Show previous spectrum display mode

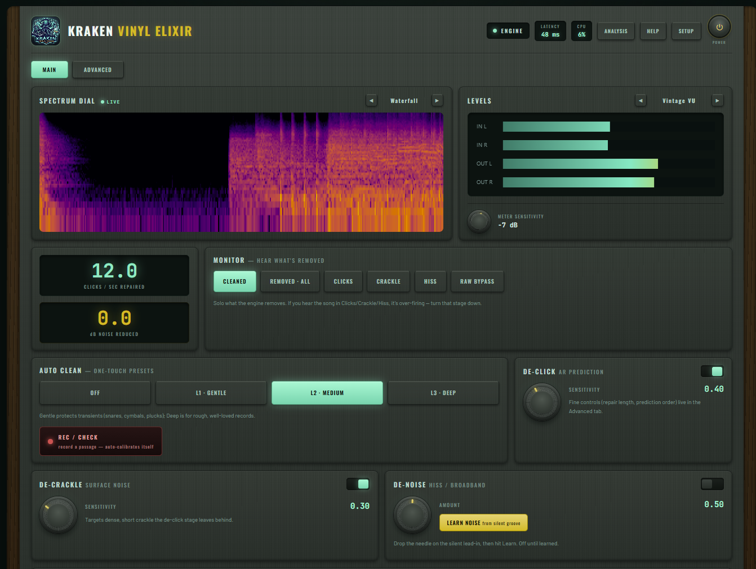pyautogui.click(x=371, y=101)
